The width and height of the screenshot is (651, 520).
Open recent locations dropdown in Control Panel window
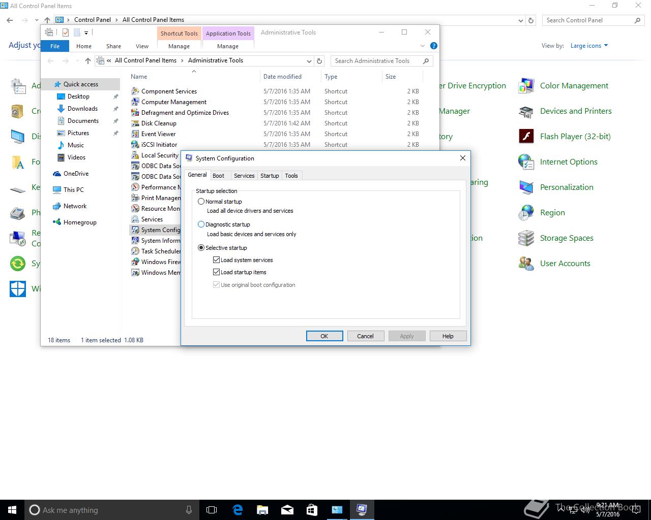tap(37, 20)
